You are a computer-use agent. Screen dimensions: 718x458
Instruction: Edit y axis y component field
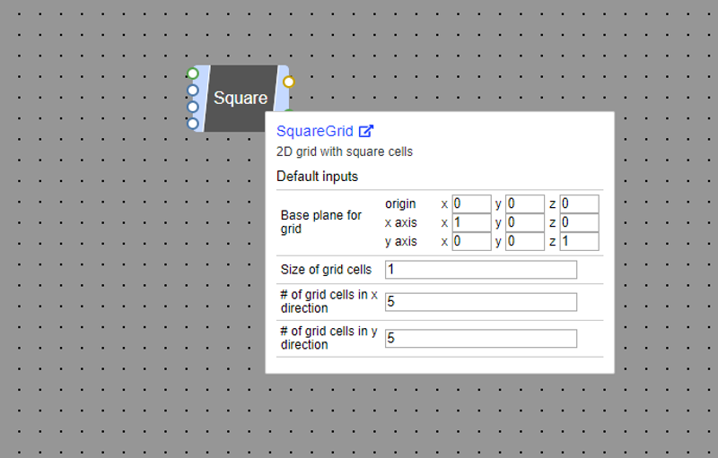pos(525,241)
